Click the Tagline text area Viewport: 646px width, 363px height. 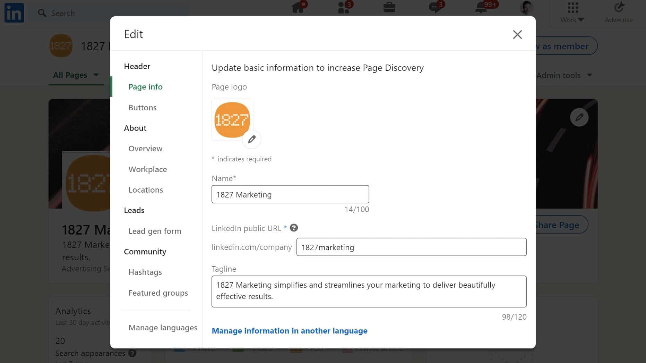(x=369, y=292)
